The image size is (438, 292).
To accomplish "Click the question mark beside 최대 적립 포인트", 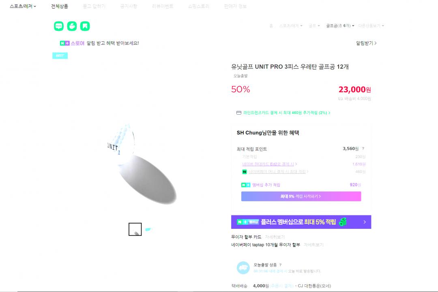I will point(363,149).
